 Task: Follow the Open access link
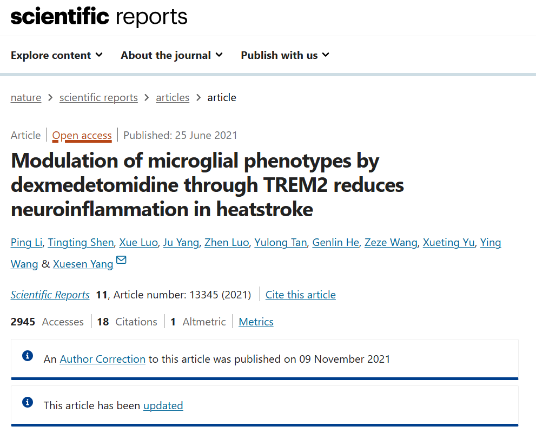point(82,136)
